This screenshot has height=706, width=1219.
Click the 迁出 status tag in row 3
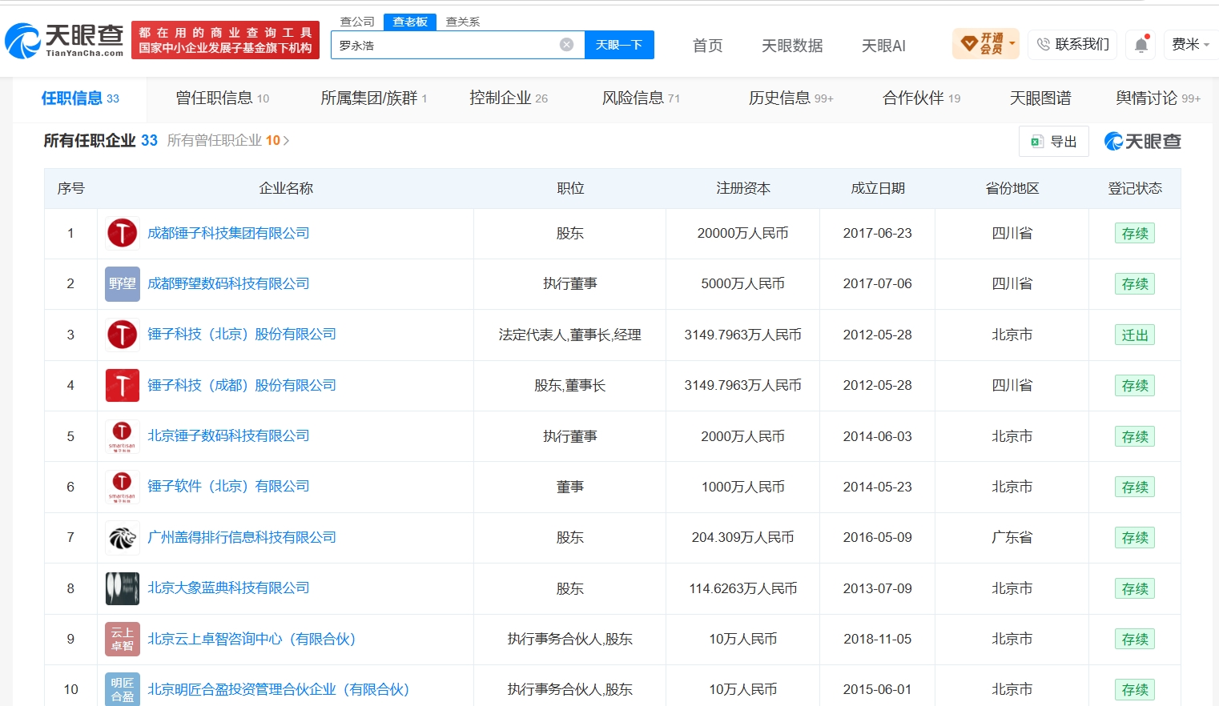coord(1135,335)
